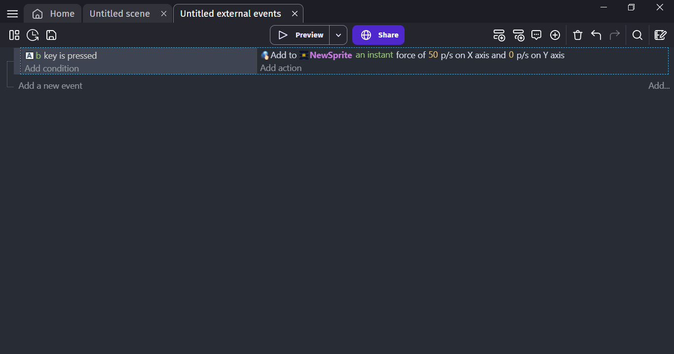
Task: Toggle the events sheet edit mode
Action: (661, 35)
